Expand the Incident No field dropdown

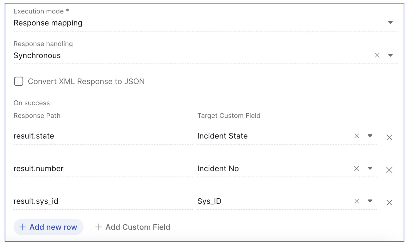click(x=370, y=168)
